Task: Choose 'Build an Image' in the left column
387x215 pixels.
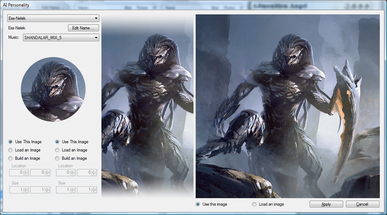Action: pyautogui.click(x=10, y=158)
